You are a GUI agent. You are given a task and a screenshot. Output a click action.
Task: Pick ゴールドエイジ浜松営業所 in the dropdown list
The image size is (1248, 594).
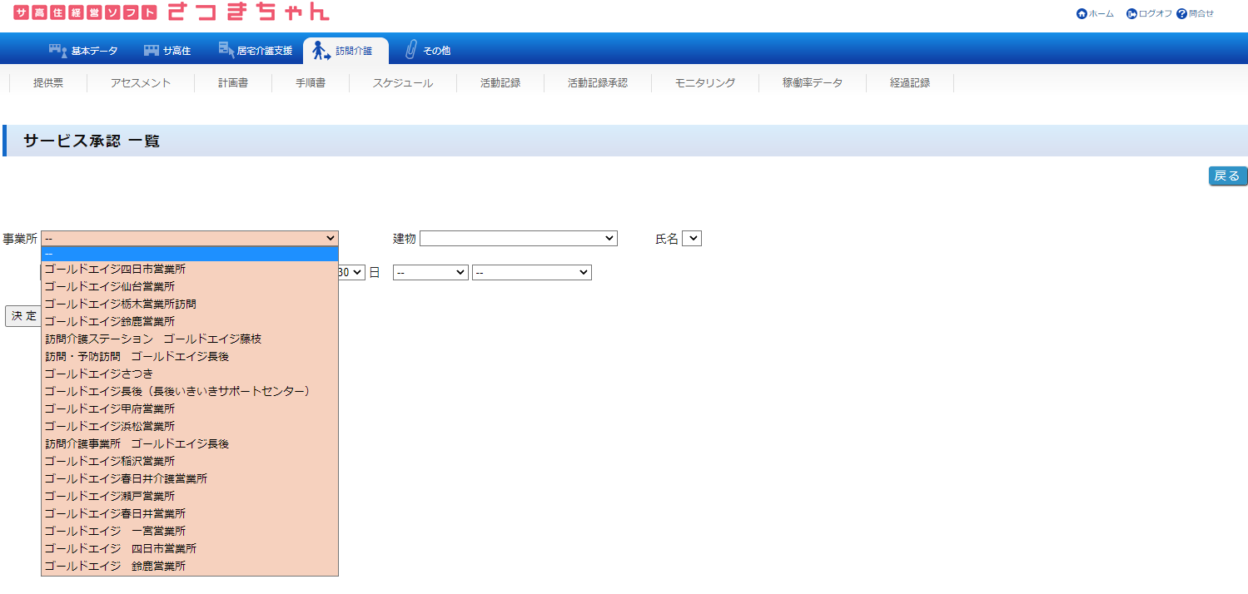(110, 426)
